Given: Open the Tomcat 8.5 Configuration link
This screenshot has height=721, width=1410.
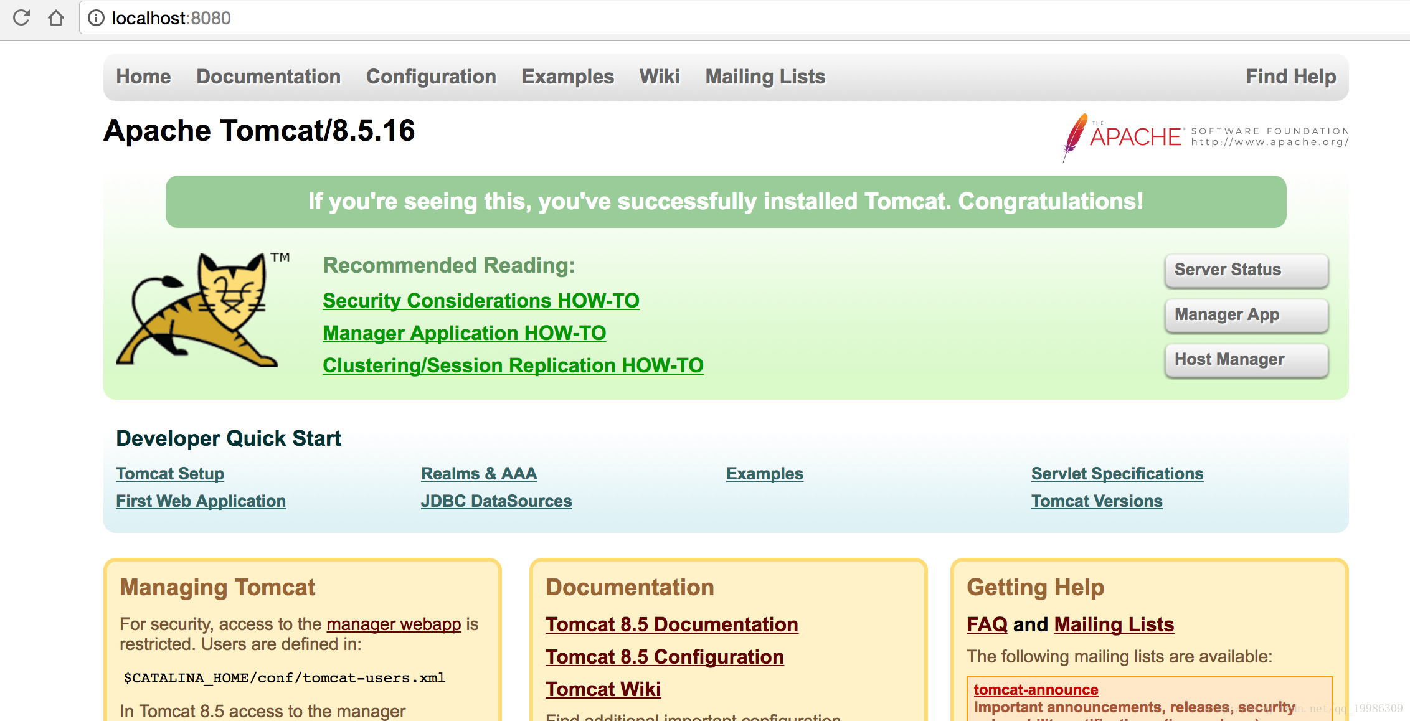Looking at the screenshot, I should tap(665, 657).
